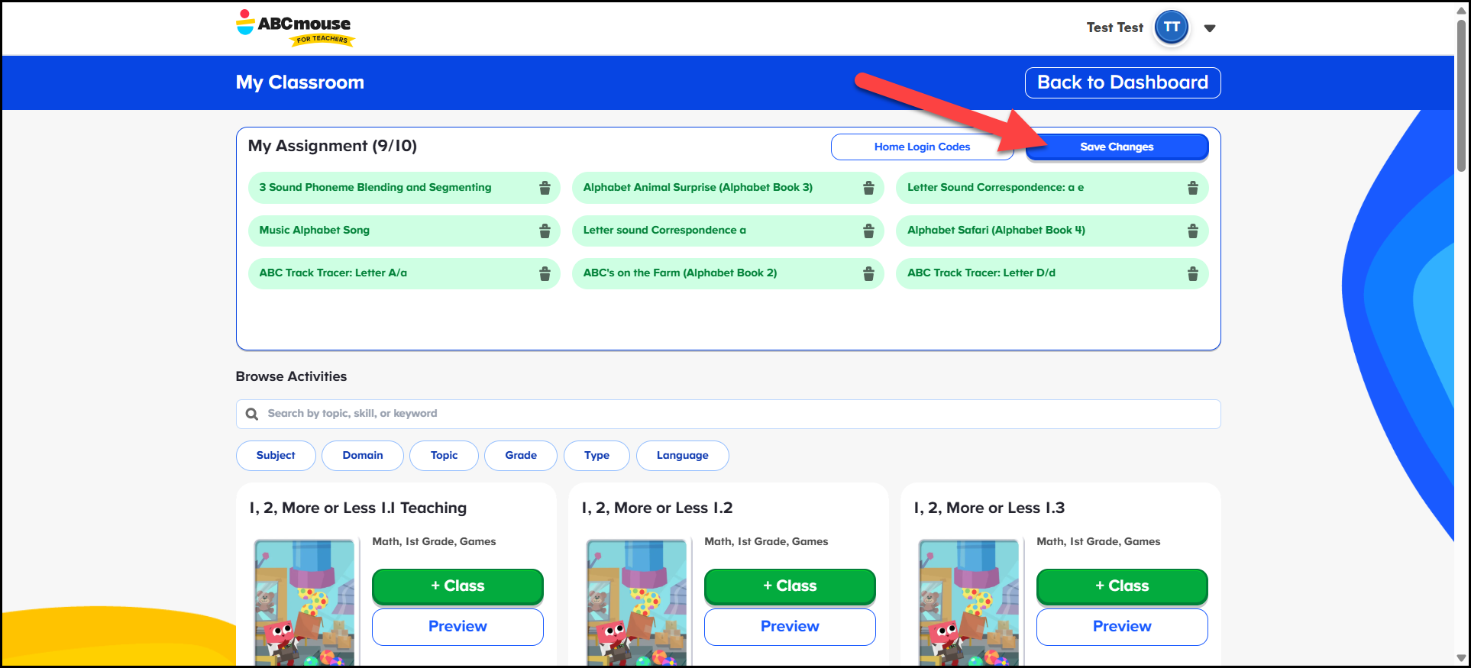Open thumbnail of 1, 2, More or Less 1.3

[969, 603]
